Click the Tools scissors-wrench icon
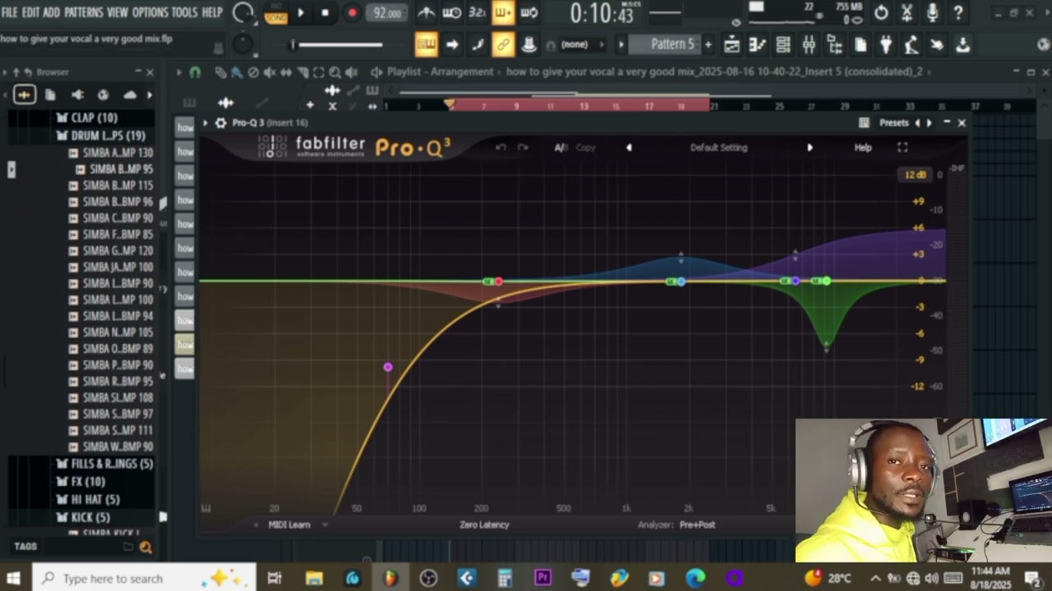Screen dimensions: 1052x591 coord(907,12)
